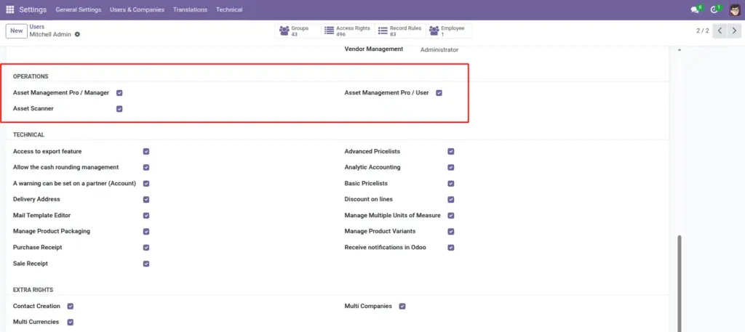Go to the next record arrow
The image size is (745, 332).
[735, 31]
